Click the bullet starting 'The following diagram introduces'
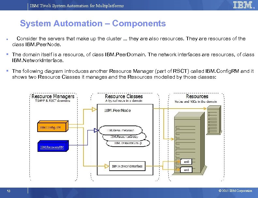 click(x=133, y=74)
